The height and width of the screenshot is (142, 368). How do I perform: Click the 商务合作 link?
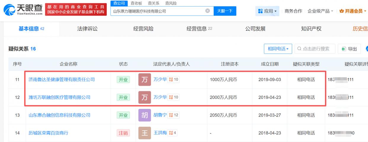(x=293, y=11)
